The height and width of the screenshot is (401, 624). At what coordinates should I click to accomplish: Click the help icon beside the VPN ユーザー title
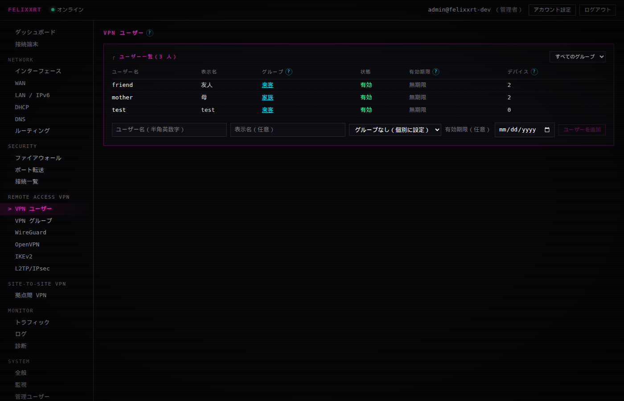pyautogui.click(x=150, y=33)
